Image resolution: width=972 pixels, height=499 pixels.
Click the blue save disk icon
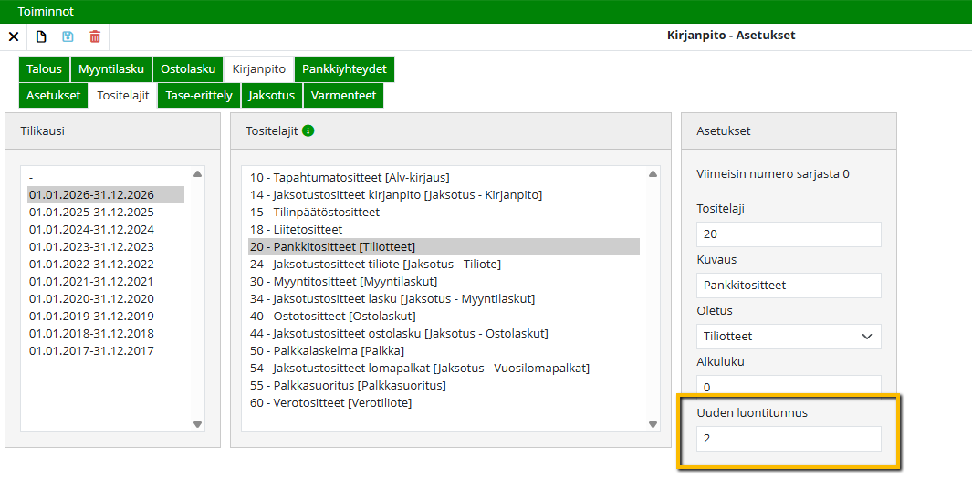[68, 36]
